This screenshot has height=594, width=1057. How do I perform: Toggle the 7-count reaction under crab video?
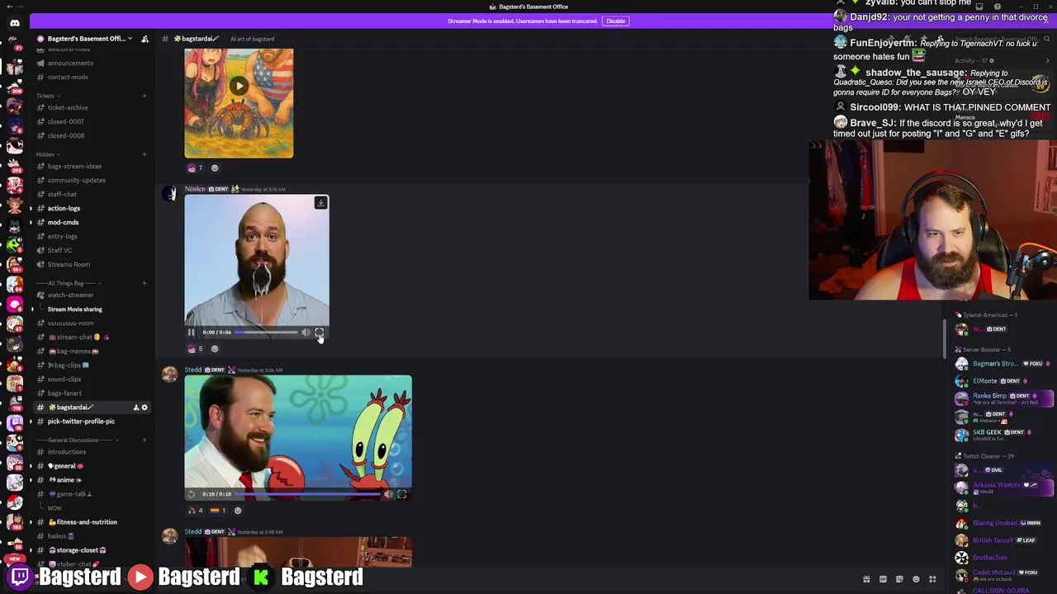(x=195, y=167)
